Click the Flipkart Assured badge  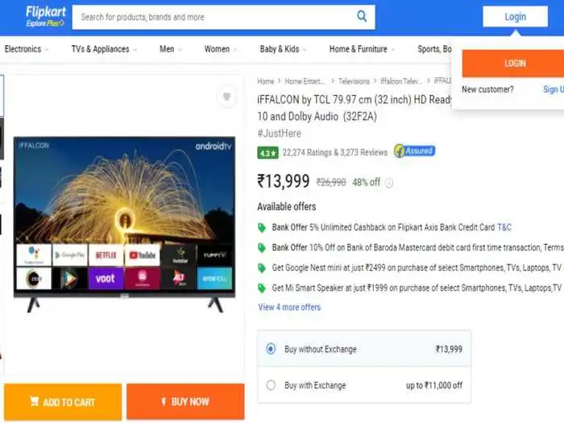(414, 151)
